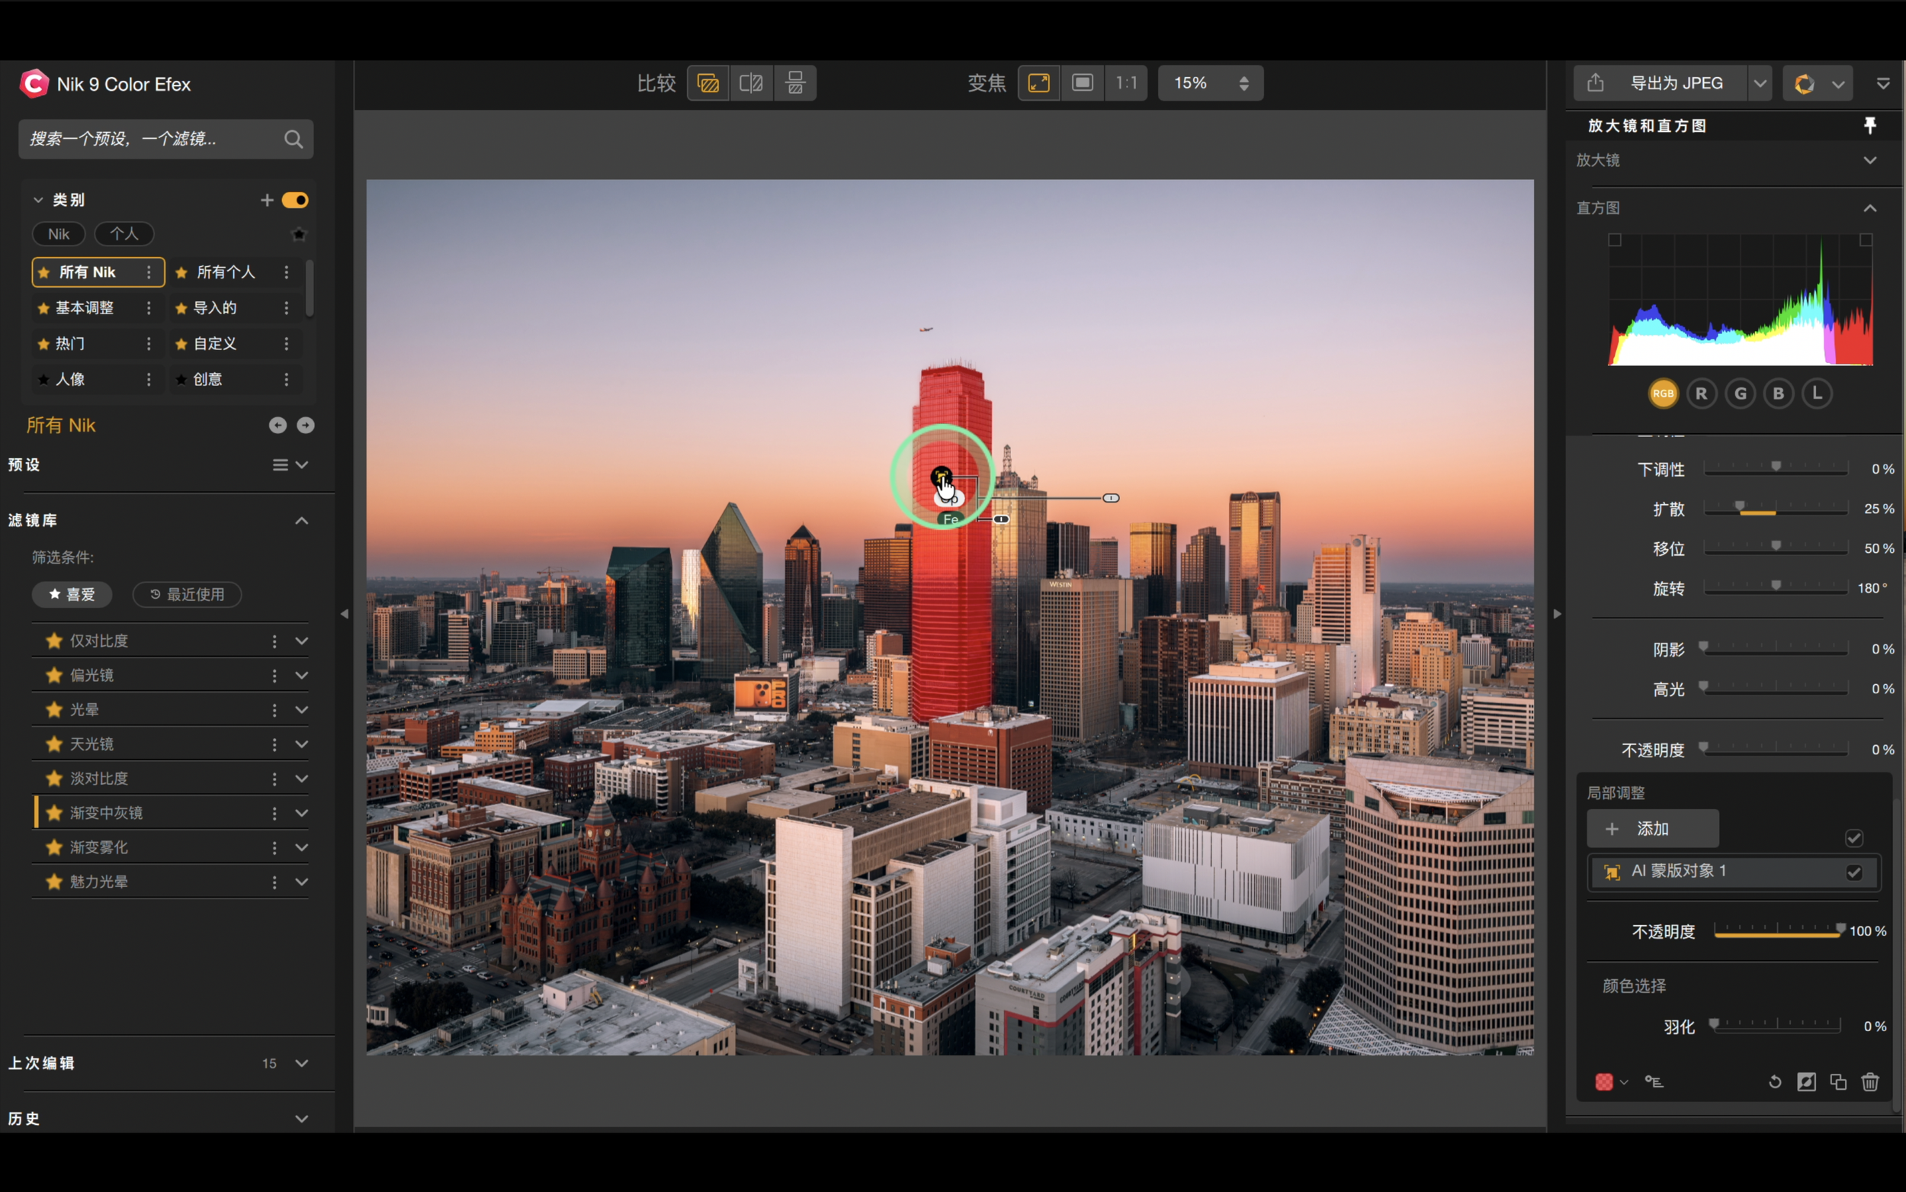
Task: Select the R histogram channel
Action: pyautogui.click(x=1702, y=394)
